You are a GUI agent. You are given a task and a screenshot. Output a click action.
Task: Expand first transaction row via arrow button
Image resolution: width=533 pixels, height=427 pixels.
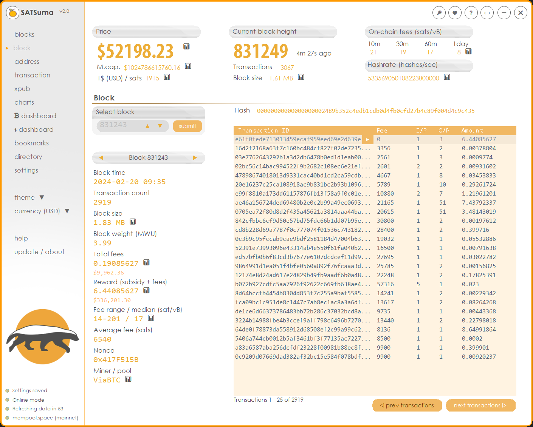click(x=367, y=140)
